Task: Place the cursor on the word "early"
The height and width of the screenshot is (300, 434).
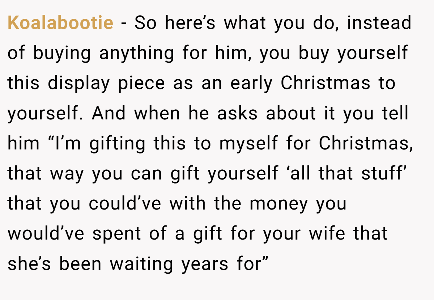Action: [251, 84]
